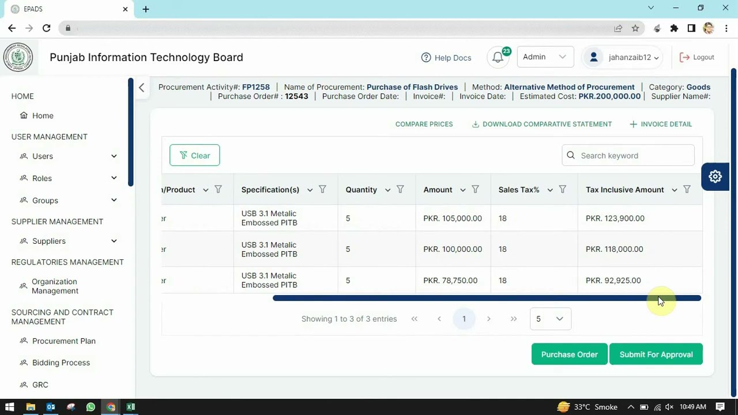Click the Help Docs question icon
Screen dimensions: 738x415
[x=426, y=58]
